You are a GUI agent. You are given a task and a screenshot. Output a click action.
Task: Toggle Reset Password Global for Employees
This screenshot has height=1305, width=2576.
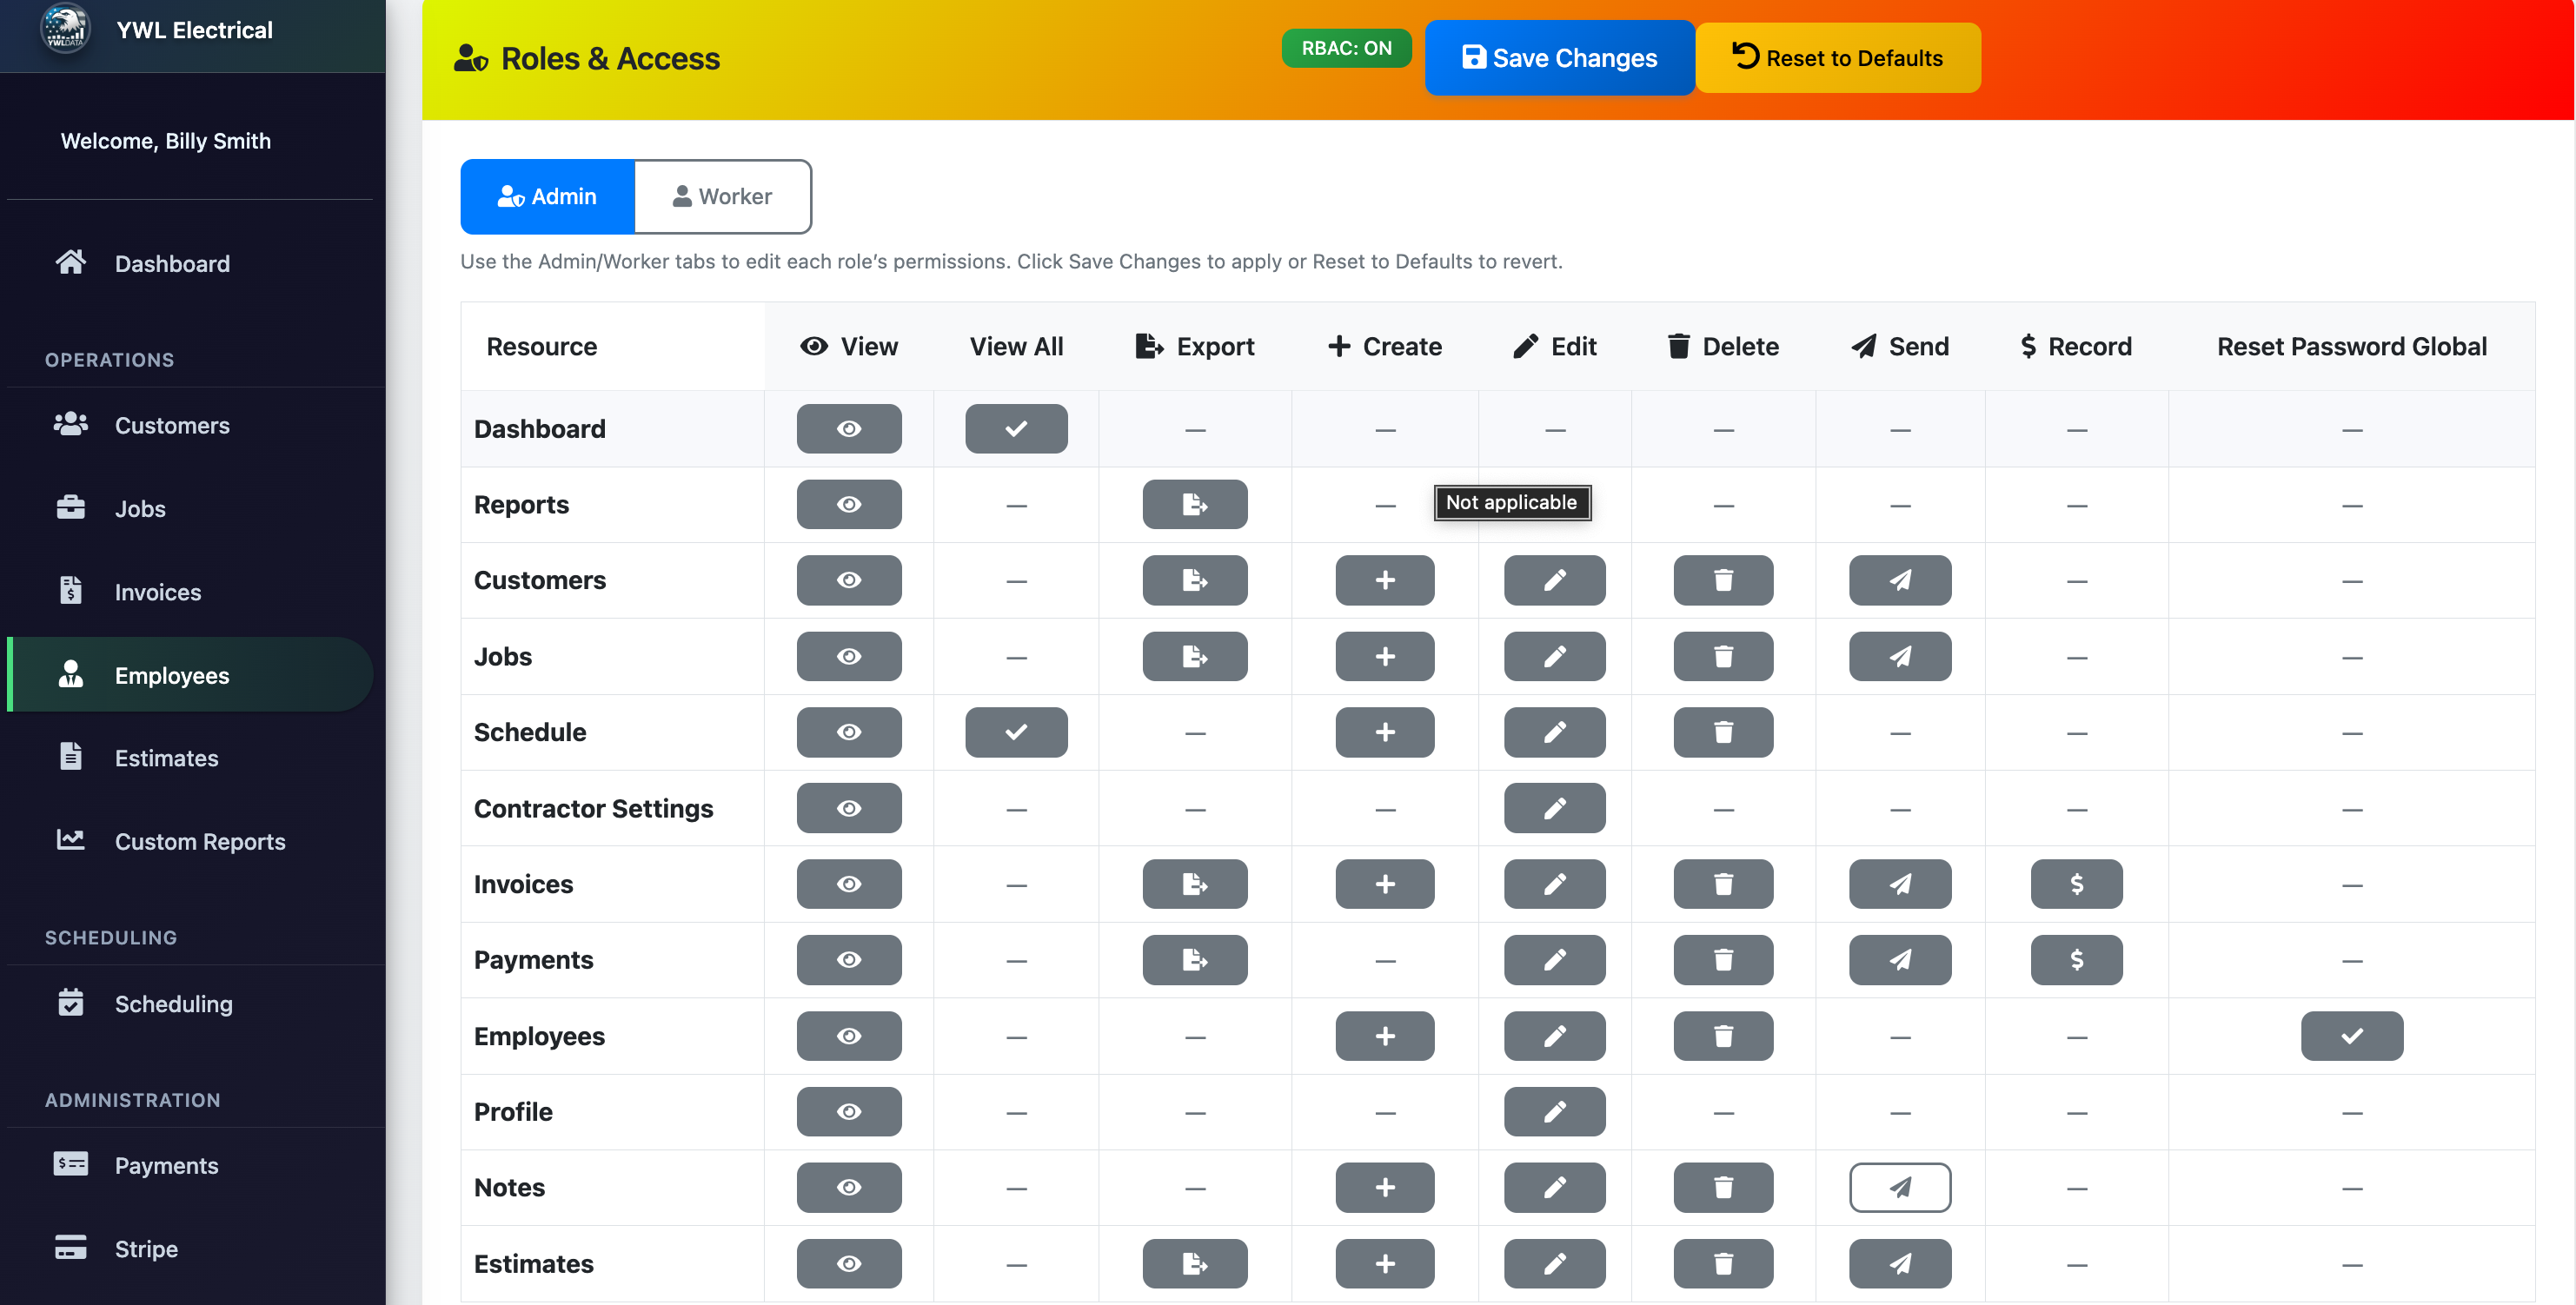[x=2351, y=1036]
